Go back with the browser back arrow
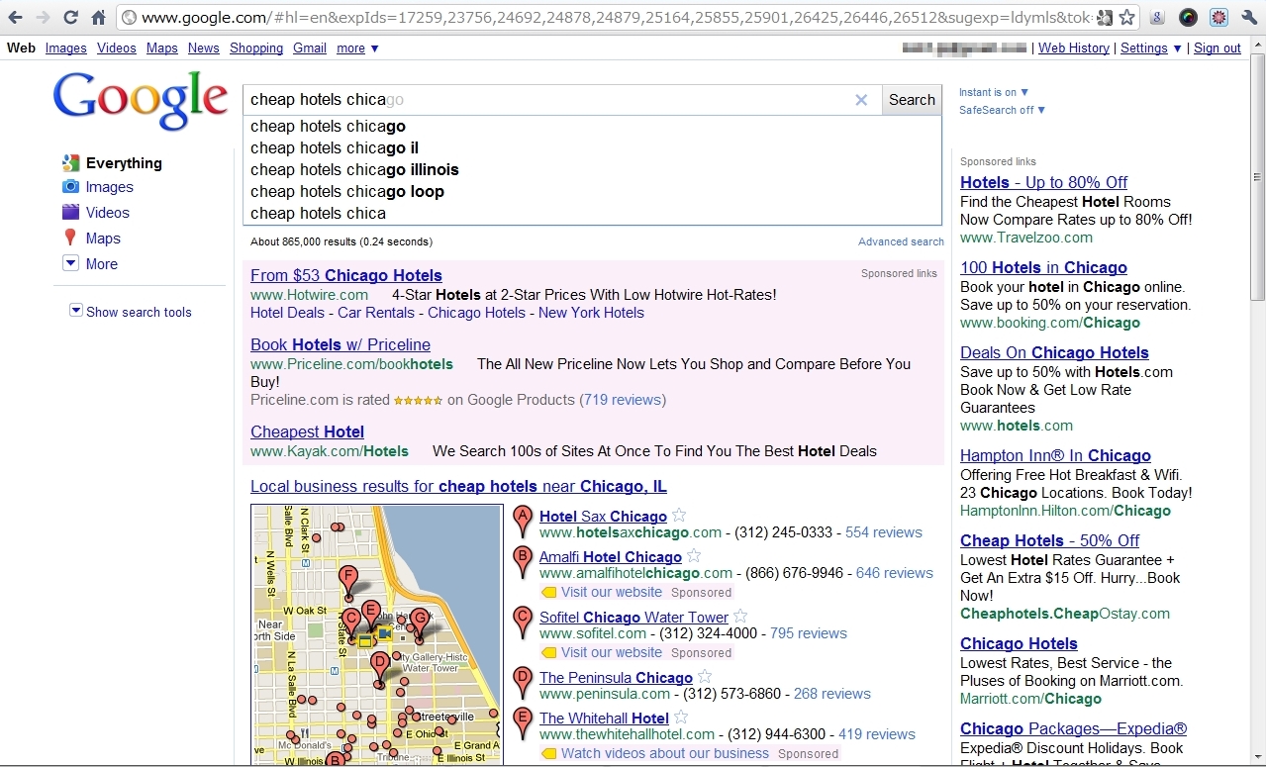Image resolution: width=1266 pixels, height=767 pixels. (x=16, y=17)
